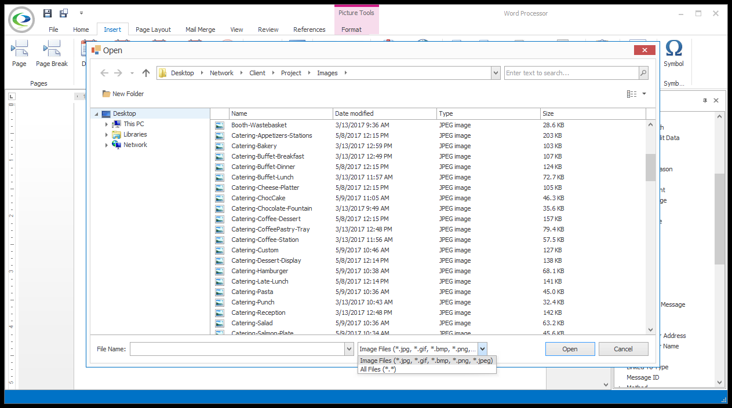Click the search magnifier icon

point(643,73)
